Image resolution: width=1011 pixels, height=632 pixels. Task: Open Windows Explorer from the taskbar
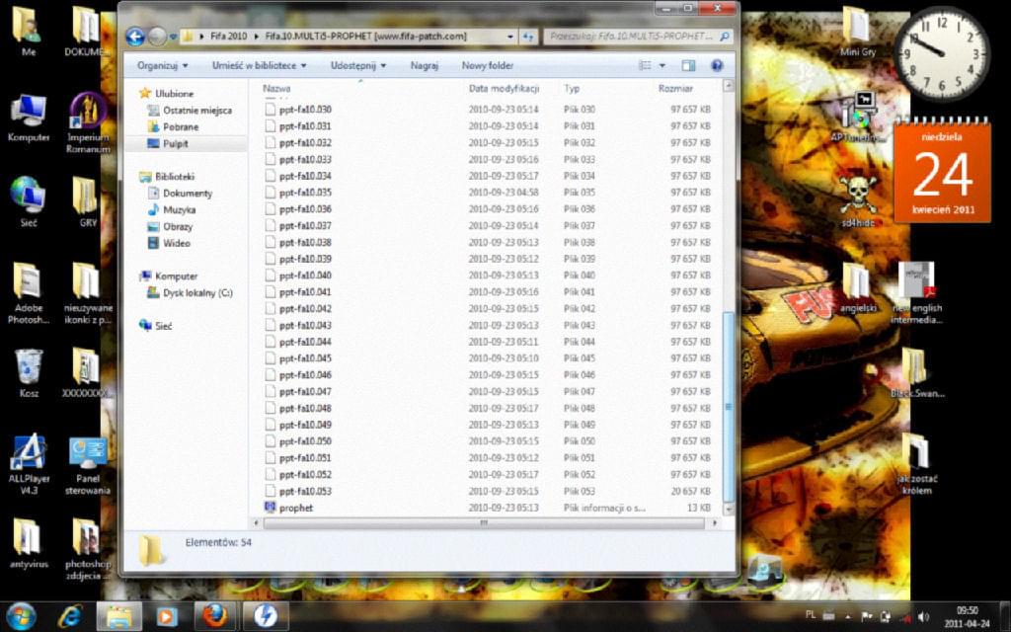pyautogui.click(x=119, y=617)
